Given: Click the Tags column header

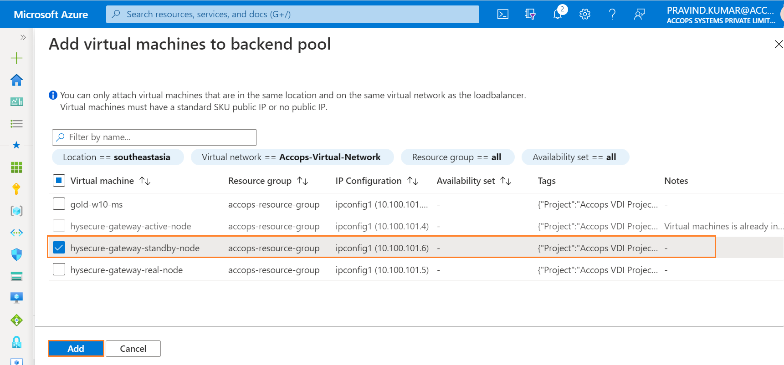Looking at the screenshot, I should tap(547, 181).
